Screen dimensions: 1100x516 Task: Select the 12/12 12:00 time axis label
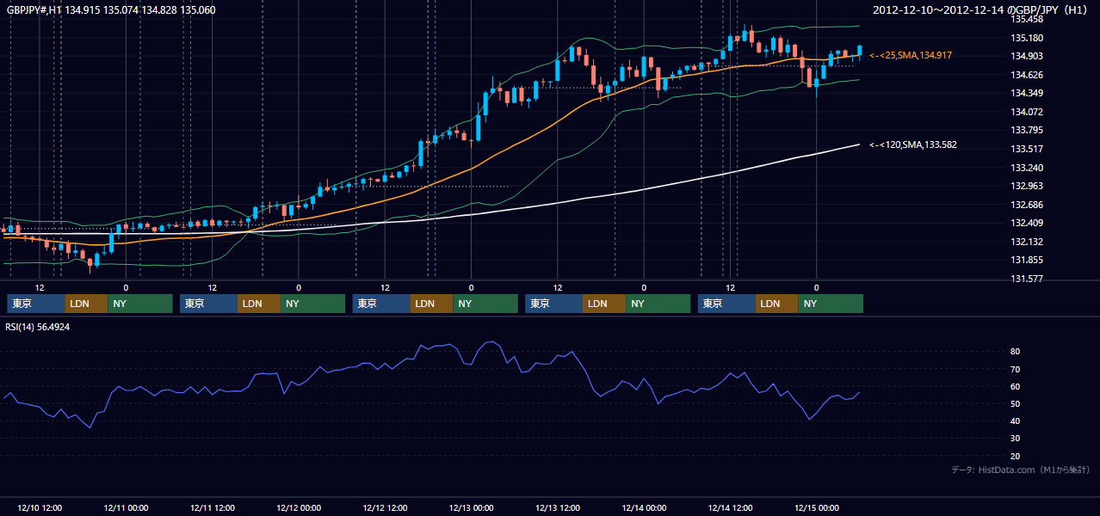385,507
